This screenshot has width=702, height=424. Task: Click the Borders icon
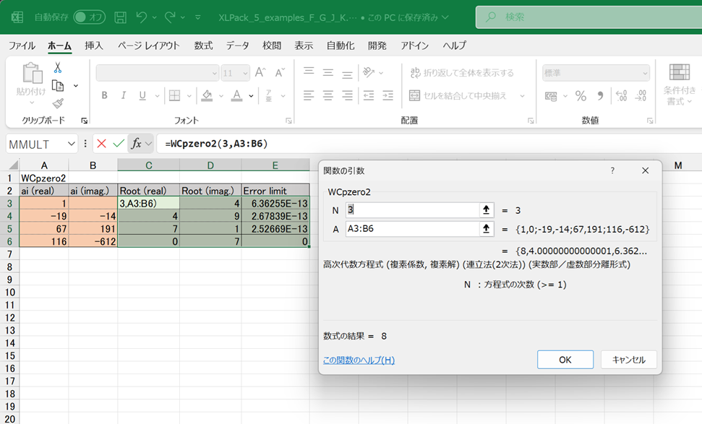coord(175,95)
